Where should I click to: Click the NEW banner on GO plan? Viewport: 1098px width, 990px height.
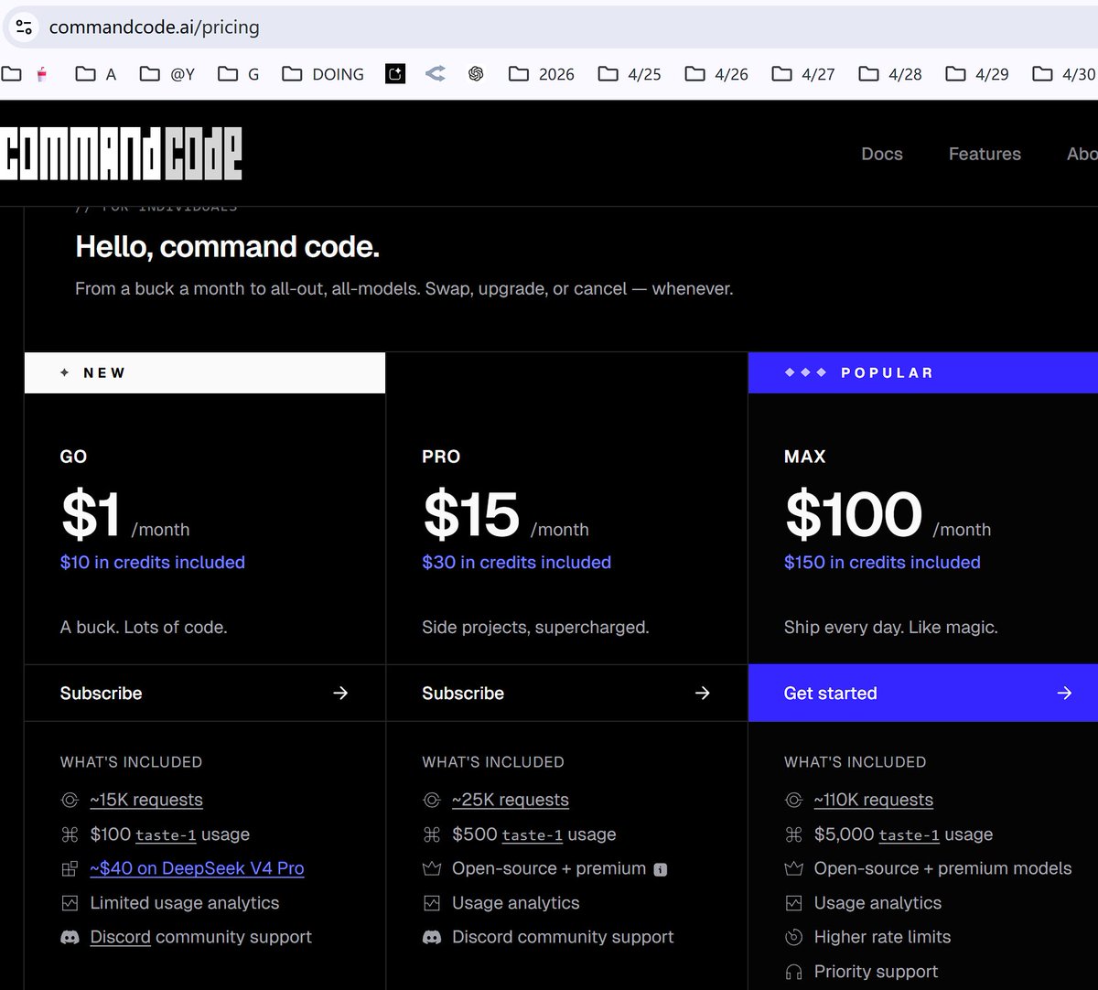point(205,372)
